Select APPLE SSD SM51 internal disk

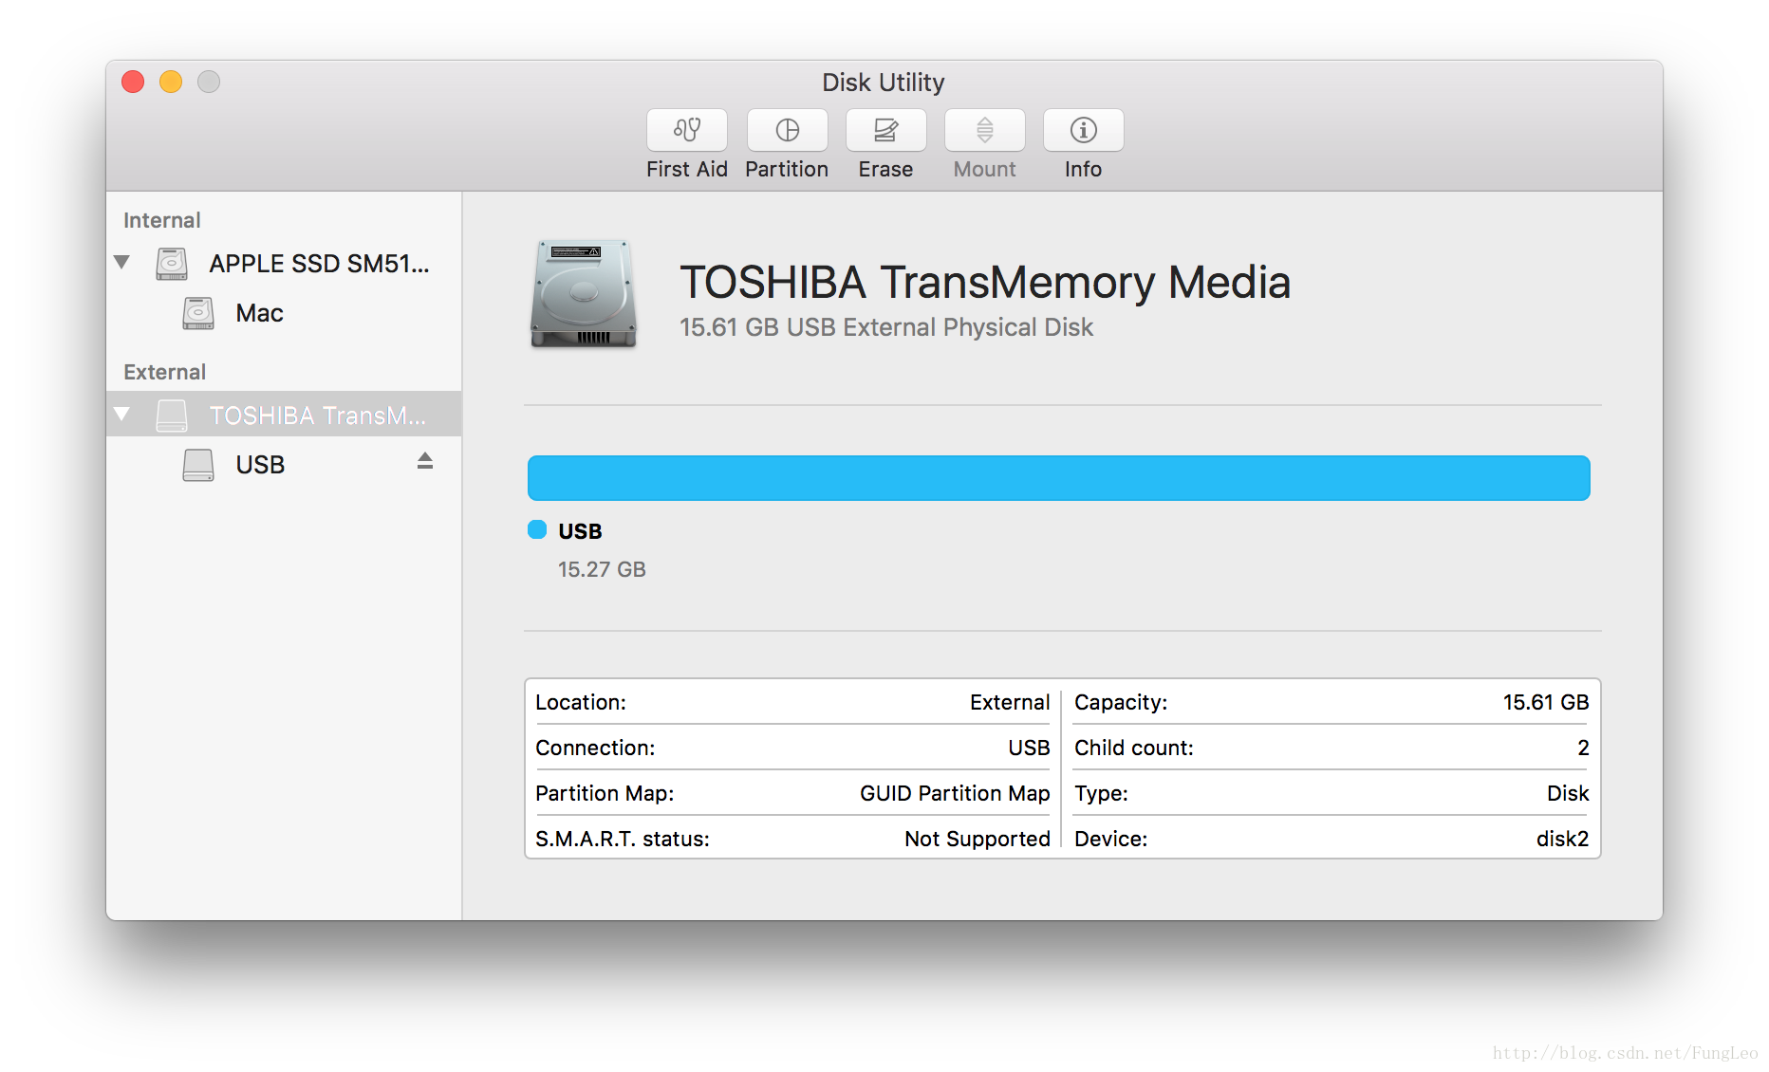coord(319,264)
